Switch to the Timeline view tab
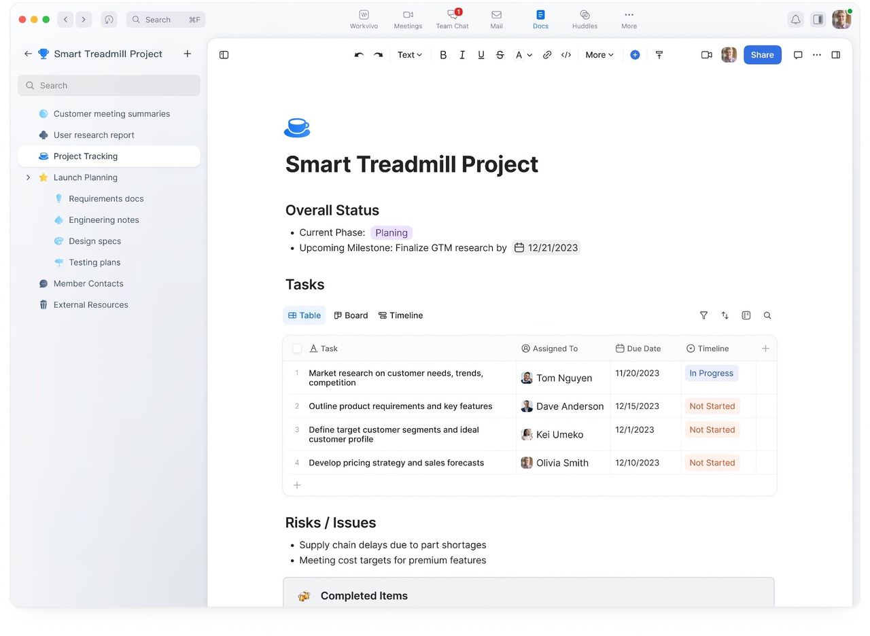 (400, 315)
